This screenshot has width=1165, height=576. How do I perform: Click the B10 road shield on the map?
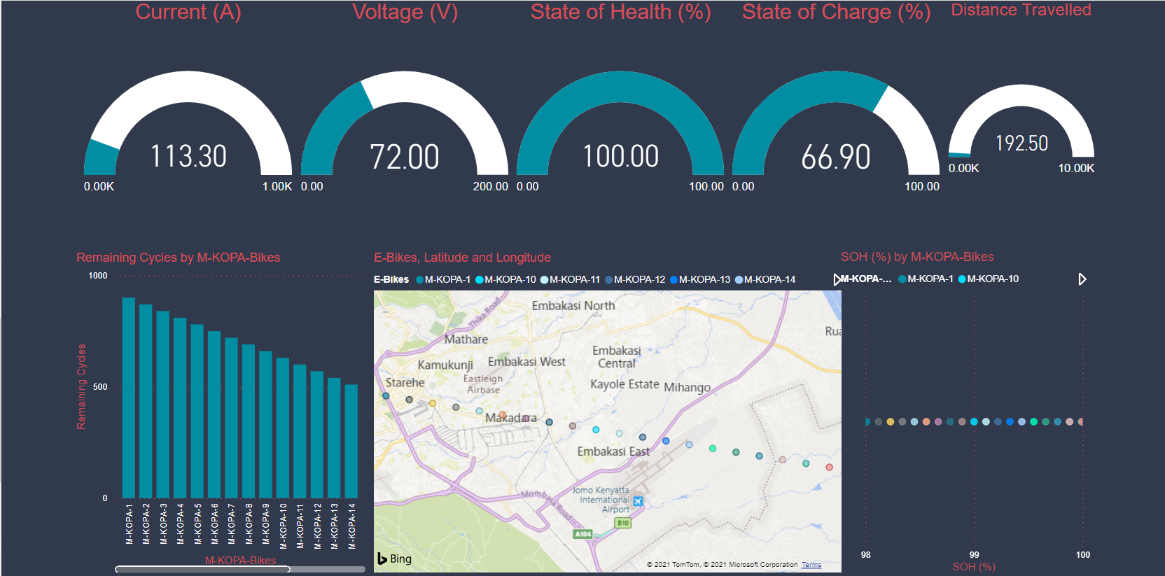pos(622,523)
